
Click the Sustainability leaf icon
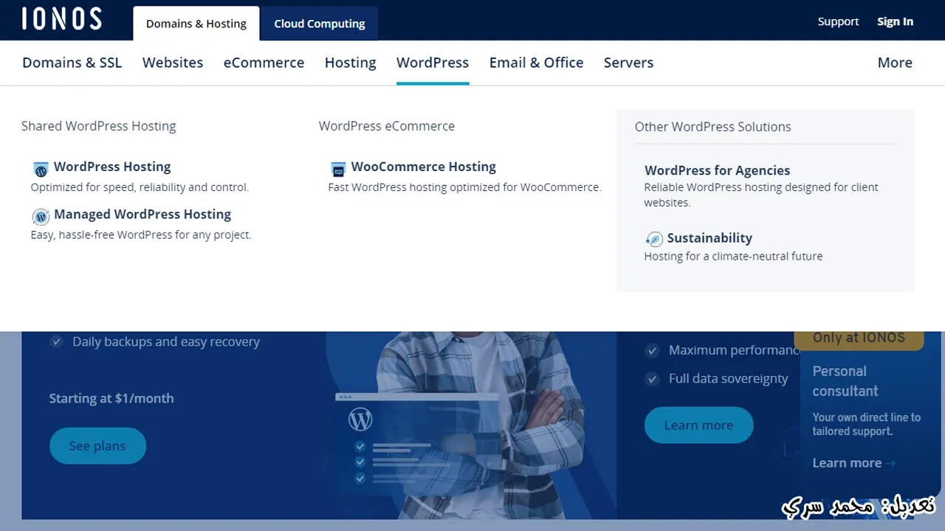point(654,239)
